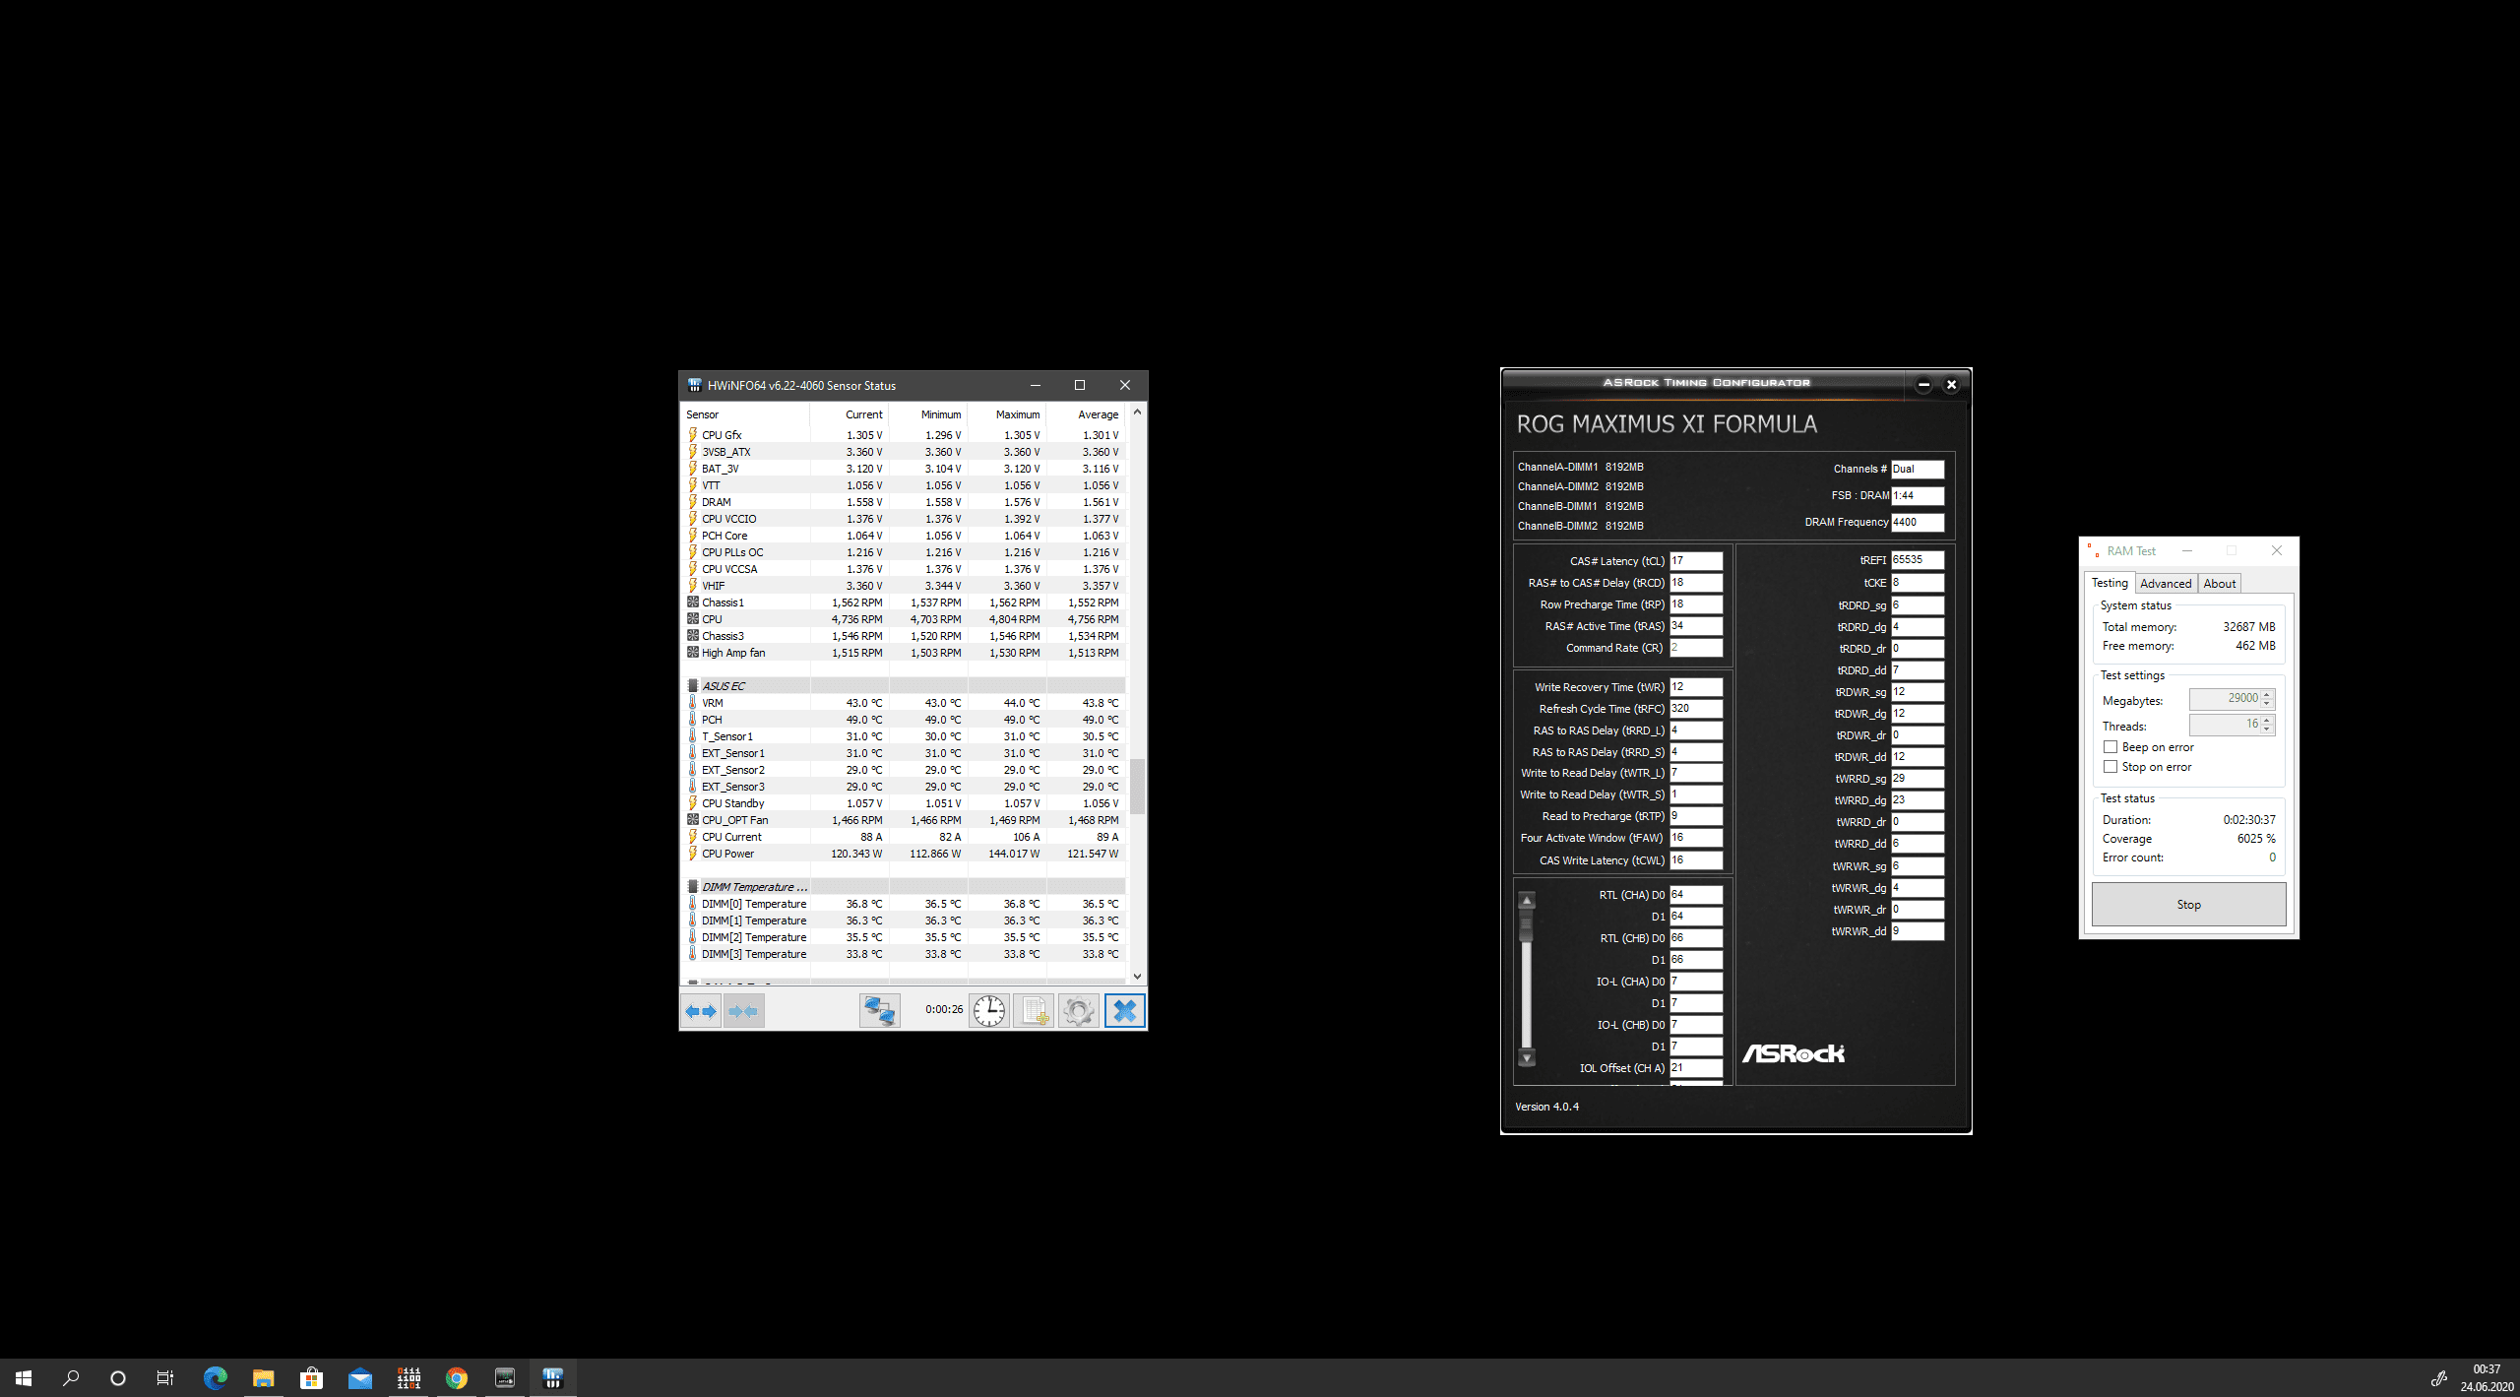Select the DIMM[0] Temperature row
Viewport: 2520px width, 1397px height.
(x=904, y=904)
